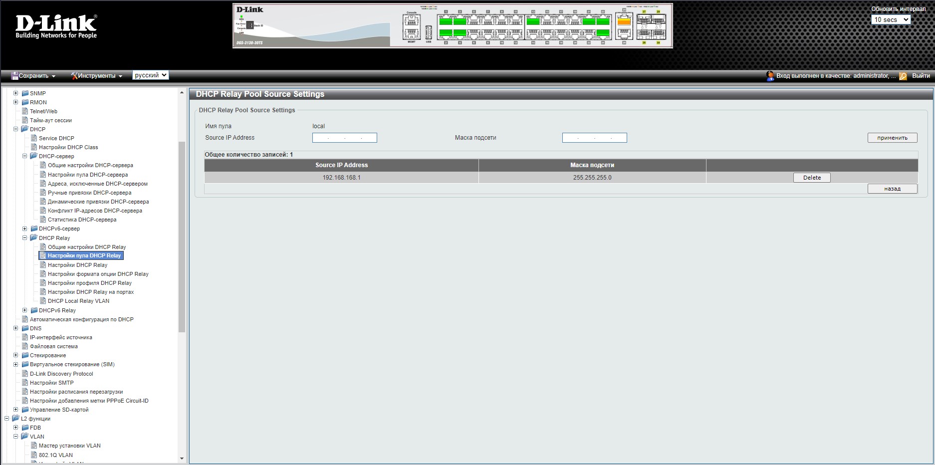Screen dimensions: 935x465
Task: Click the DHCP folder icon in tree
Action: [x=24, y=129]
